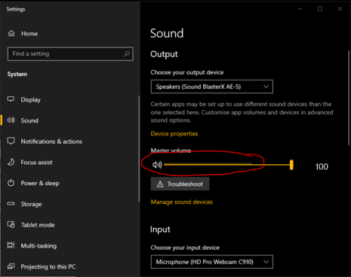Click the Output section heading

click(x=164, y=54)
